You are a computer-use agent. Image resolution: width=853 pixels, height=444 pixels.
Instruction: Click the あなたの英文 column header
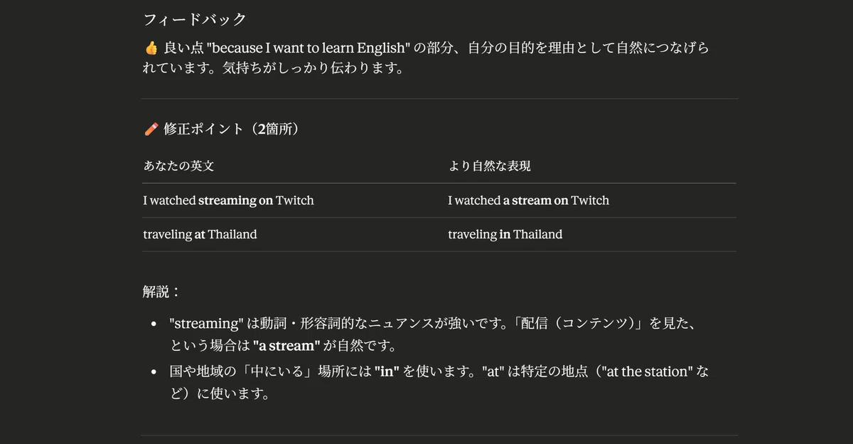pyautogui.click(x=178, y=166)
